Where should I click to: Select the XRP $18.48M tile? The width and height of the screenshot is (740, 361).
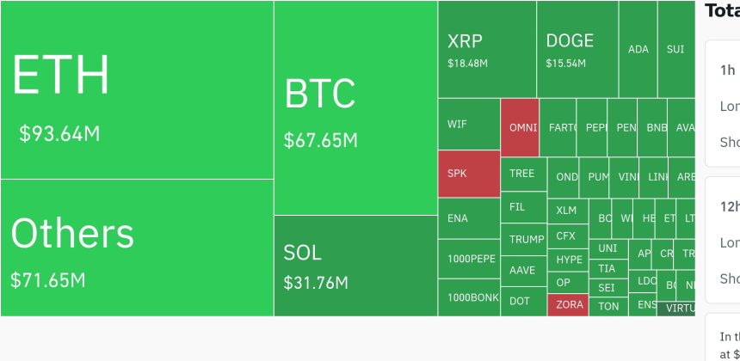[x=486, y=50]
